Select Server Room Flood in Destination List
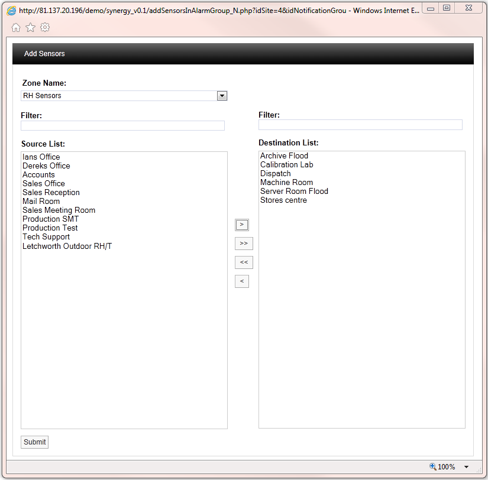This screenshot has width=488, height=480. (294, 192)
